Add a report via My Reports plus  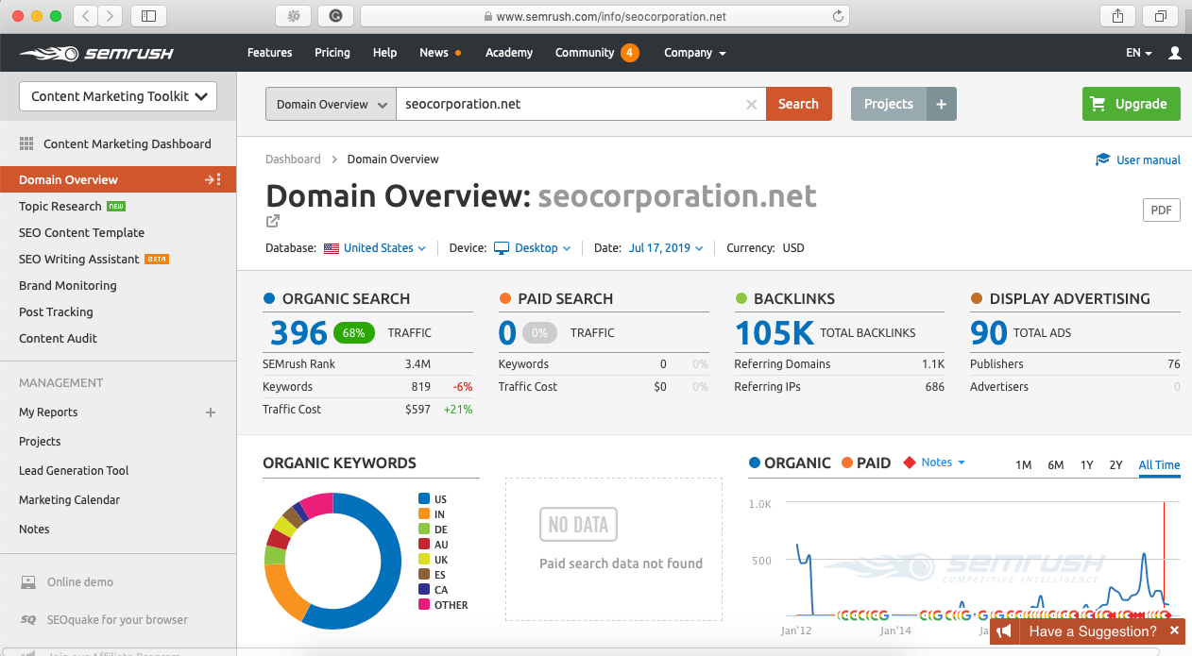[x=211, y=412]
